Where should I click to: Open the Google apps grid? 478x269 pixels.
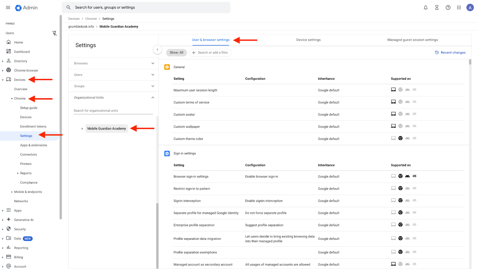(x=459, y=8)
